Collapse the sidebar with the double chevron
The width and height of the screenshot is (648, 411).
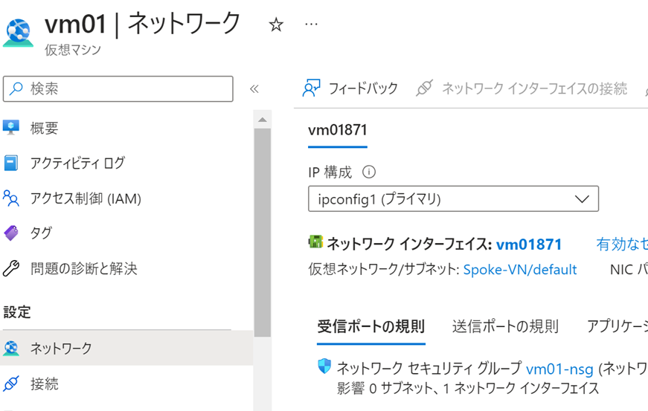click(254, 88)
